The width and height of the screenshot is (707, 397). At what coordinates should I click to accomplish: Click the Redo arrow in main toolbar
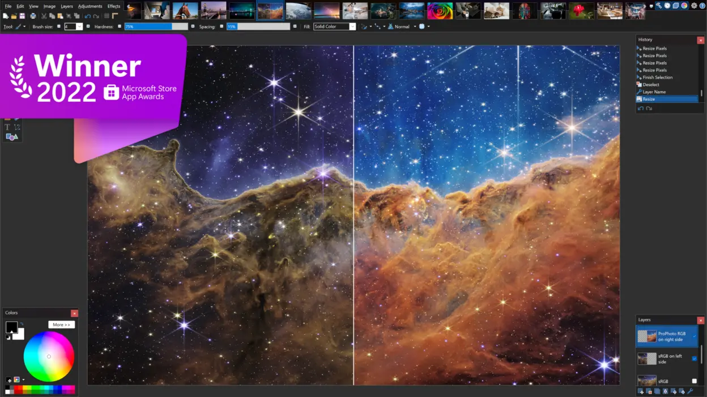click(96, 16)
